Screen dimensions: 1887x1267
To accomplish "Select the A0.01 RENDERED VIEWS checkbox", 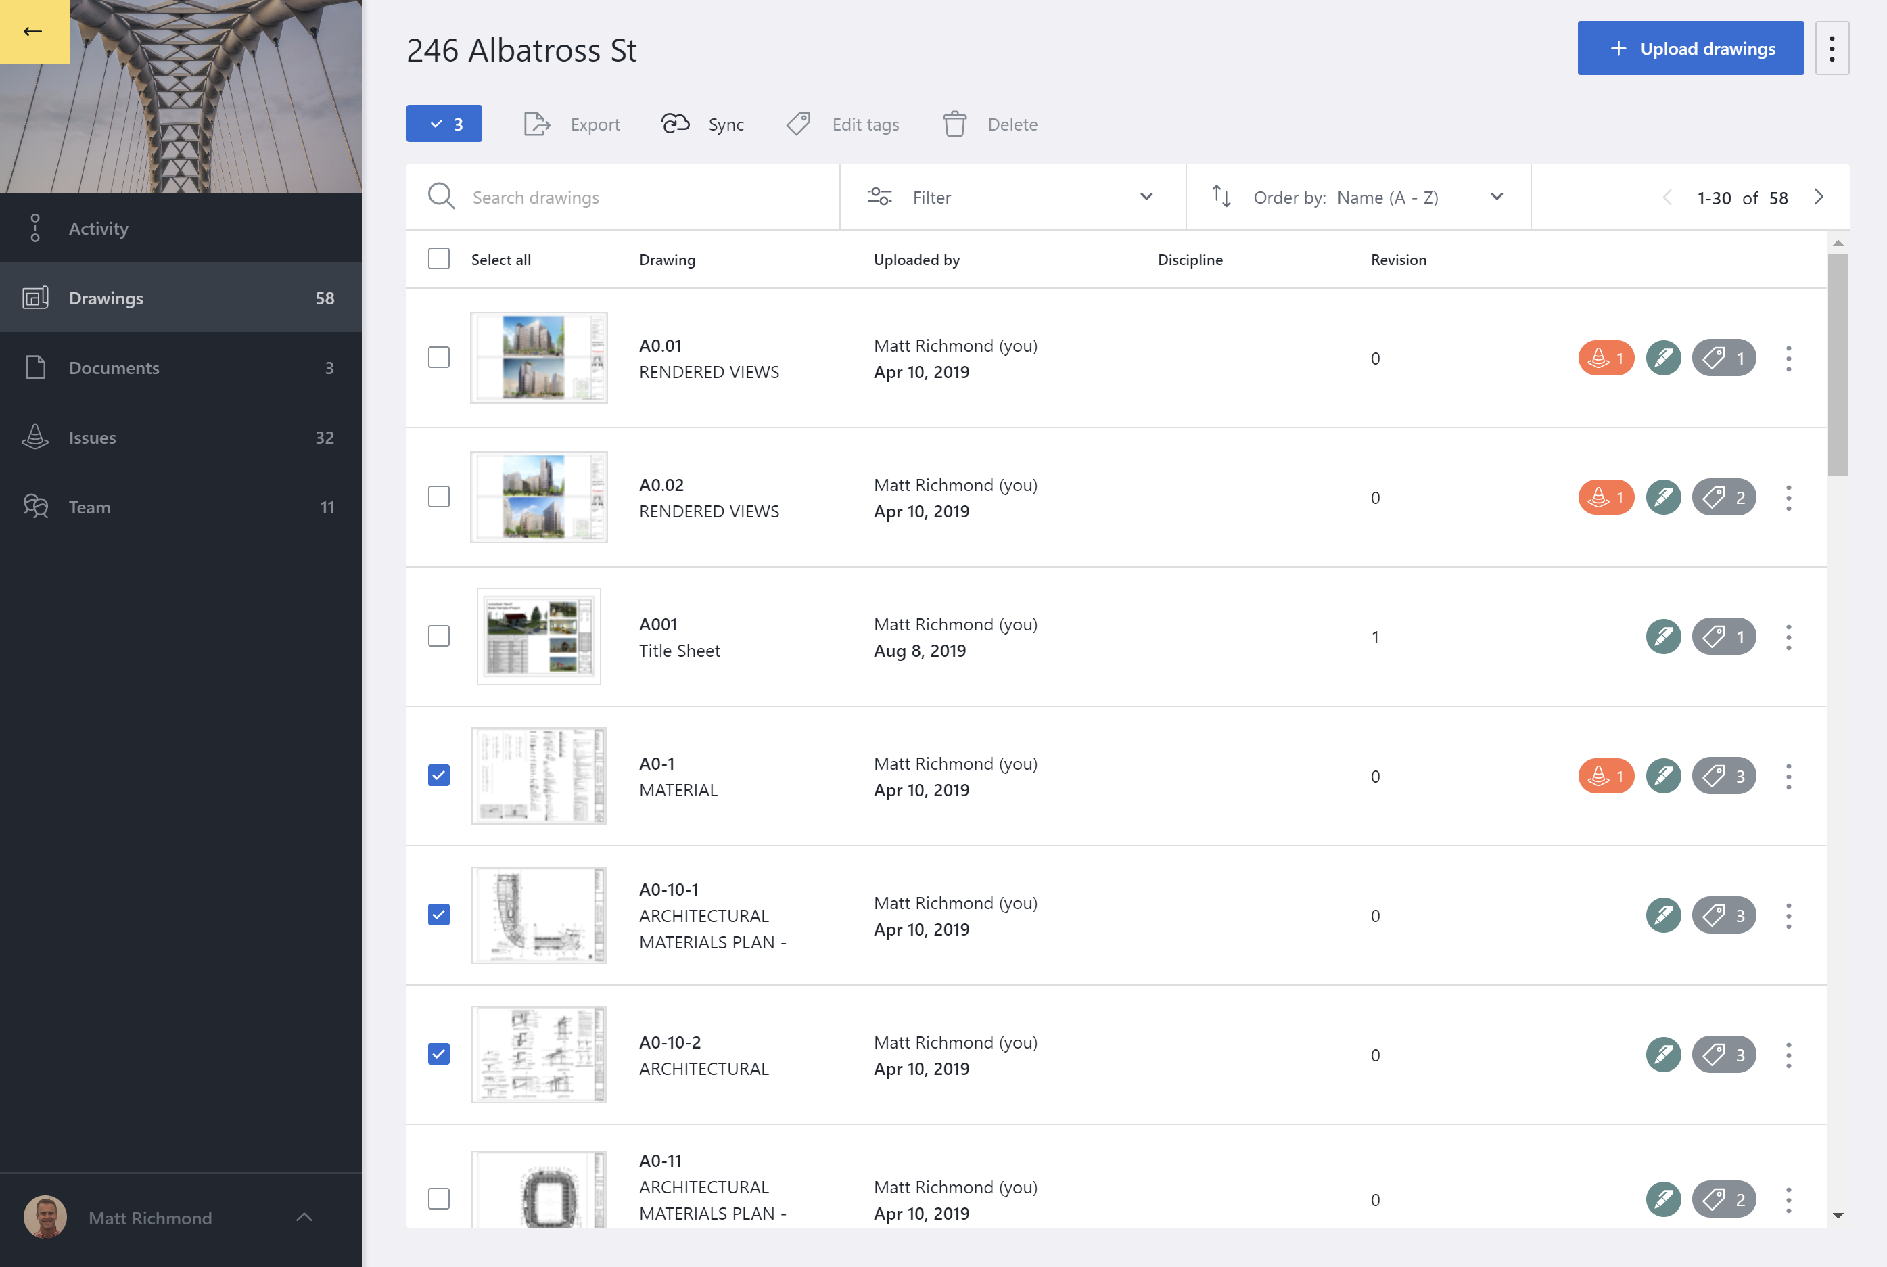I will [439, 357].
